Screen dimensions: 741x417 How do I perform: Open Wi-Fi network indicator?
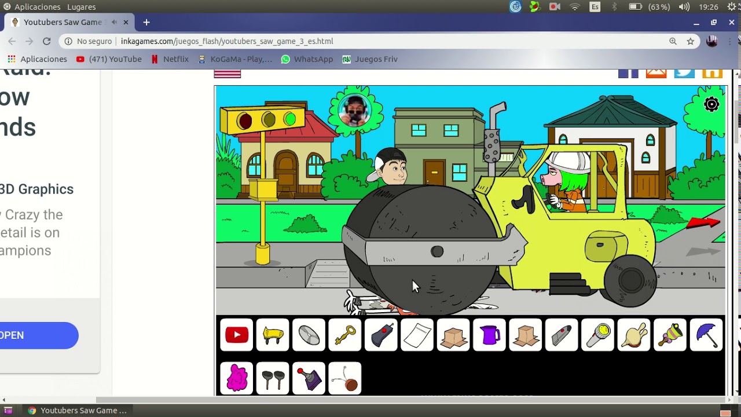click(575, 7)
